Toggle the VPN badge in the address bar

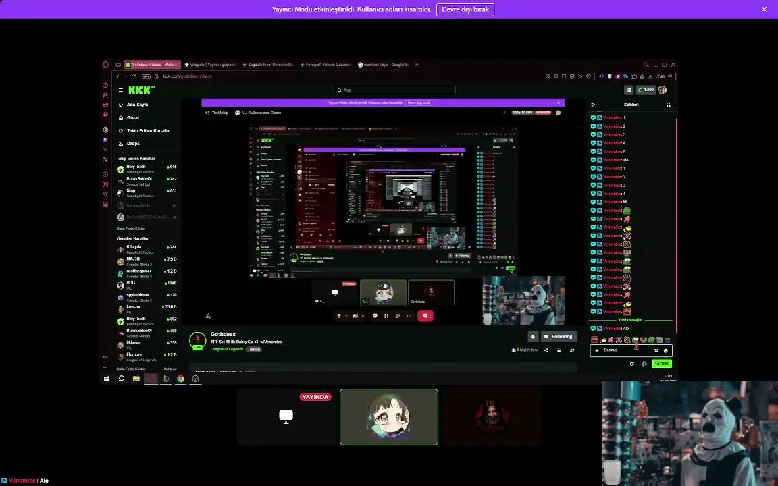tap(146, 76)
